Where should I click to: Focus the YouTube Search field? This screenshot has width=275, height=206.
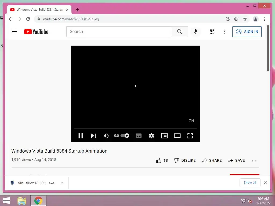(119, 32)
